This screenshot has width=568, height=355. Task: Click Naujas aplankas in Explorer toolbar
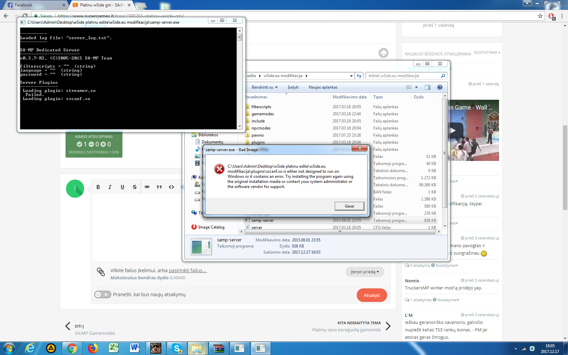(323, 87)
